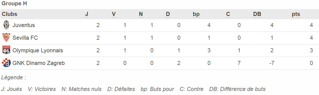Click the DB column header abbreviation
319x95 pixels.
pos(257,14)
